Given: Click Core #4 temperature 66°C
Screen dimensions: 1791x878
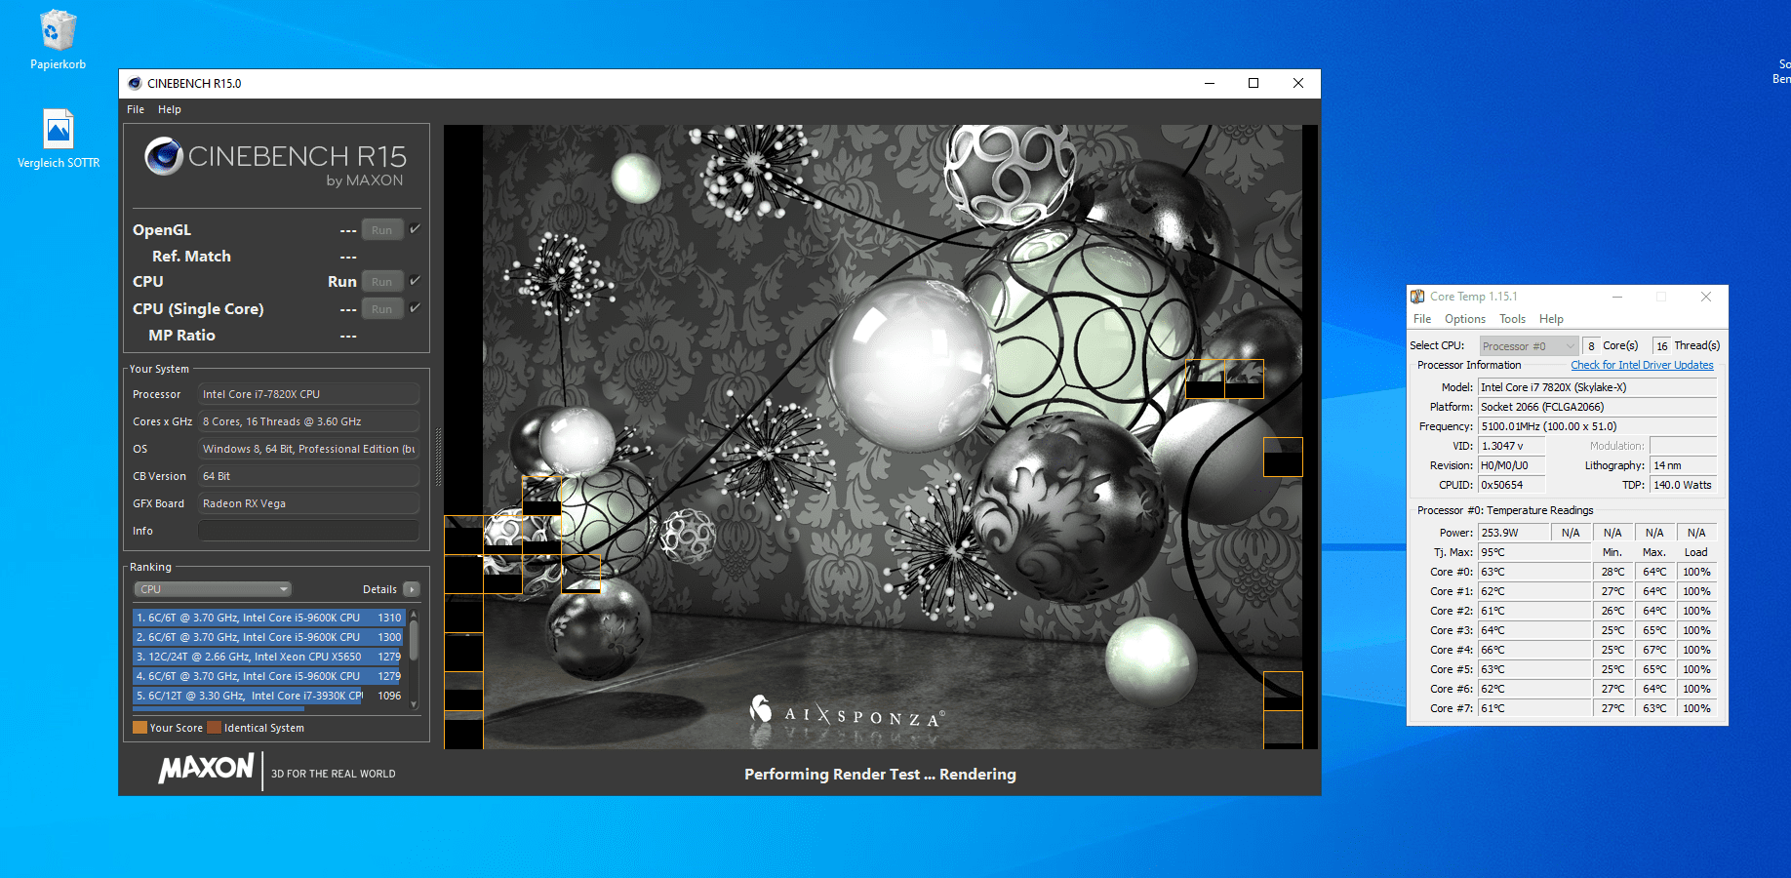Looking at the screenshot, I should point(1533,650).
